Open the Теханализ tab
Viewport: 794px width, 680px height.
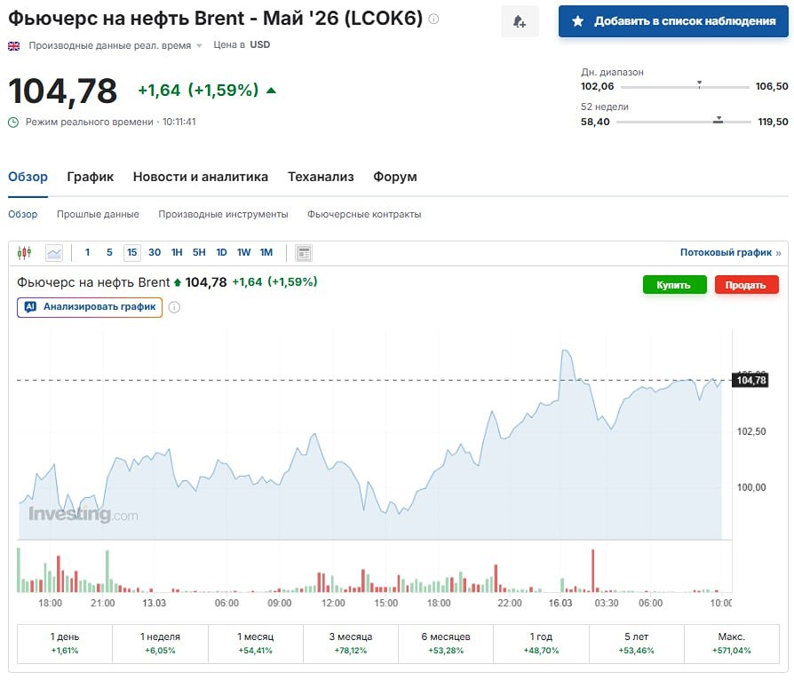point(321,177)
